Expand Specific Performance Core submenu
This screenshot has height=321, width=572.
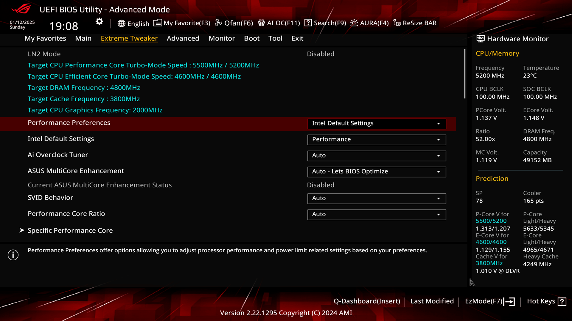70,230
